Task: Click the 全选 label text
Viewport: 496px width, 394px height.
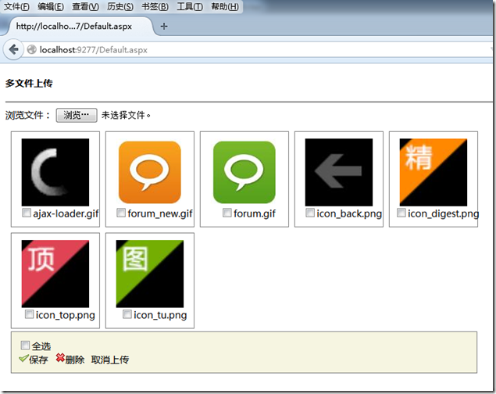Action: [41, 346]
